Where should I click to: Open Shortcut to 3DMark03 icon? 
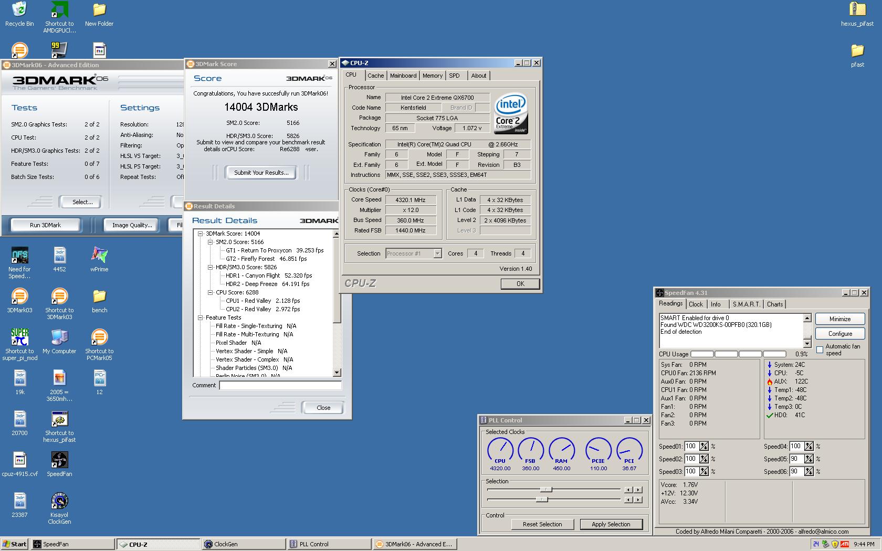[59, 304]
